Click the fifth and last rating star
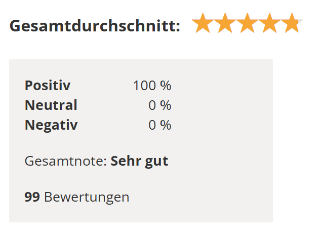Image resolution: width=322 pixels, height=232 pixels. (x=291, y=24)
